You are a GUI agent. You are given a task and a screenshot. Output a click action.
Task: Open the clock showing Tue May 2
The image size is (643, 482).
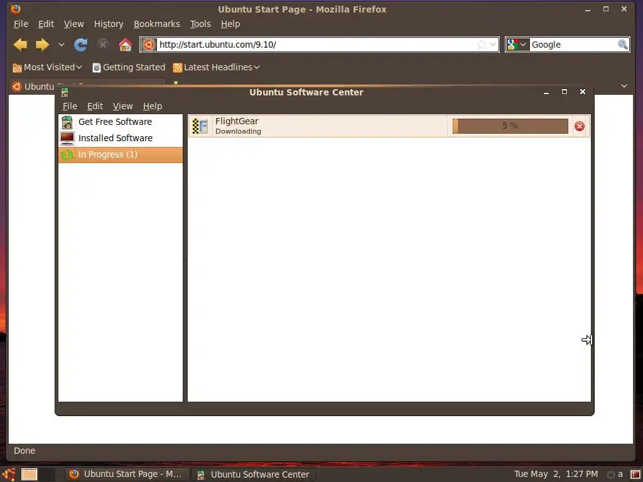(x=556, y=474)
